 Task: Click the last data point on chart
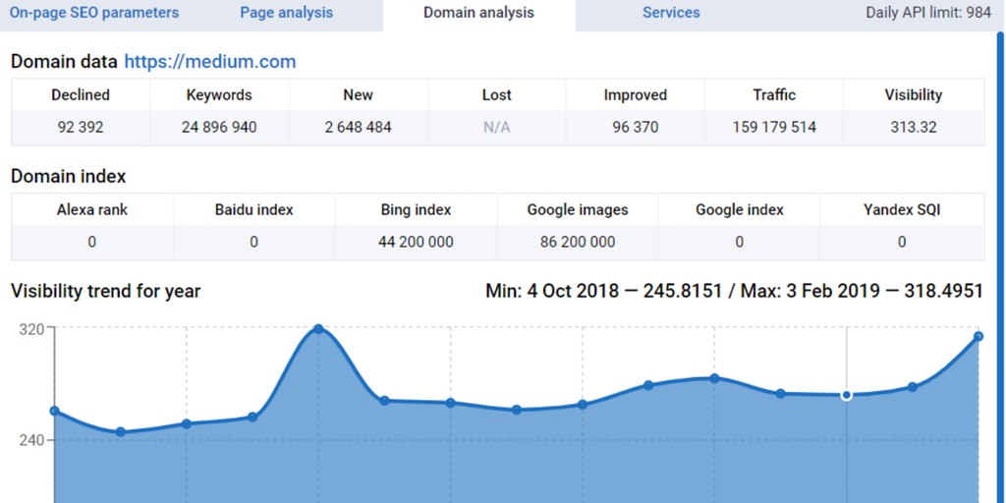pyautogui.click(x=978, y=336)
